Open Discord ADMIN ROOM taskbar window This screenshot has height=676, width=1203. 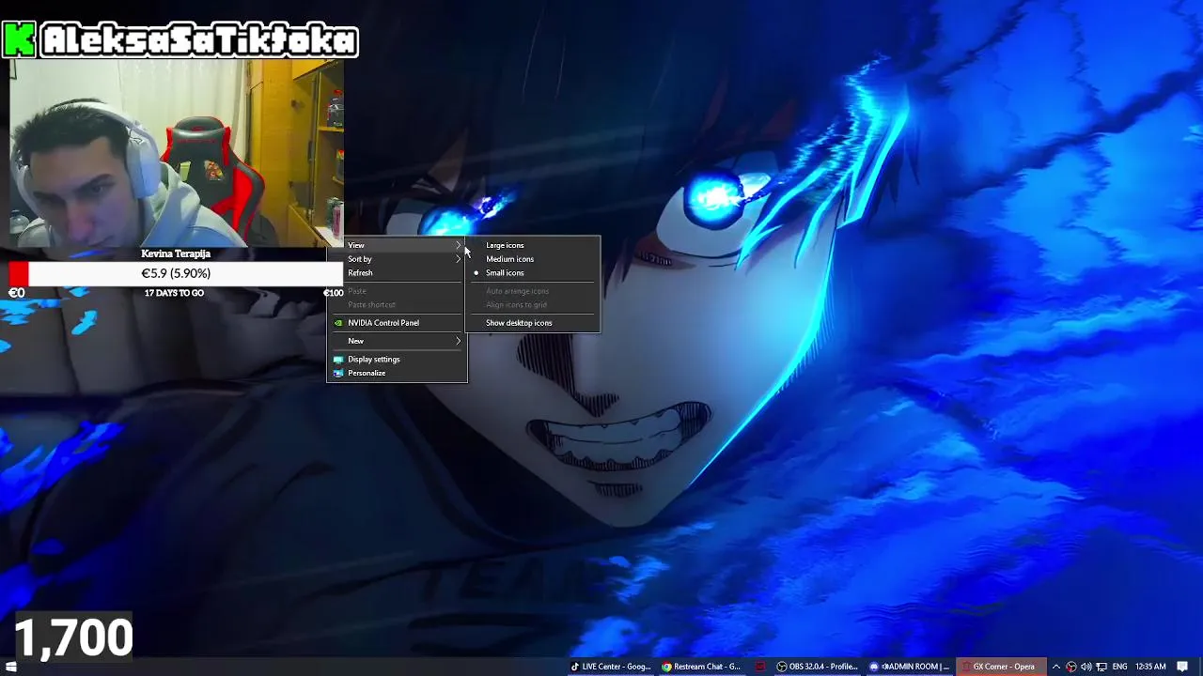point(908,667)
